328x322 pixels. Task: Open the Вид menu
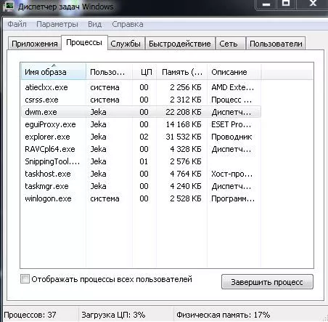(x=94, y=24)
